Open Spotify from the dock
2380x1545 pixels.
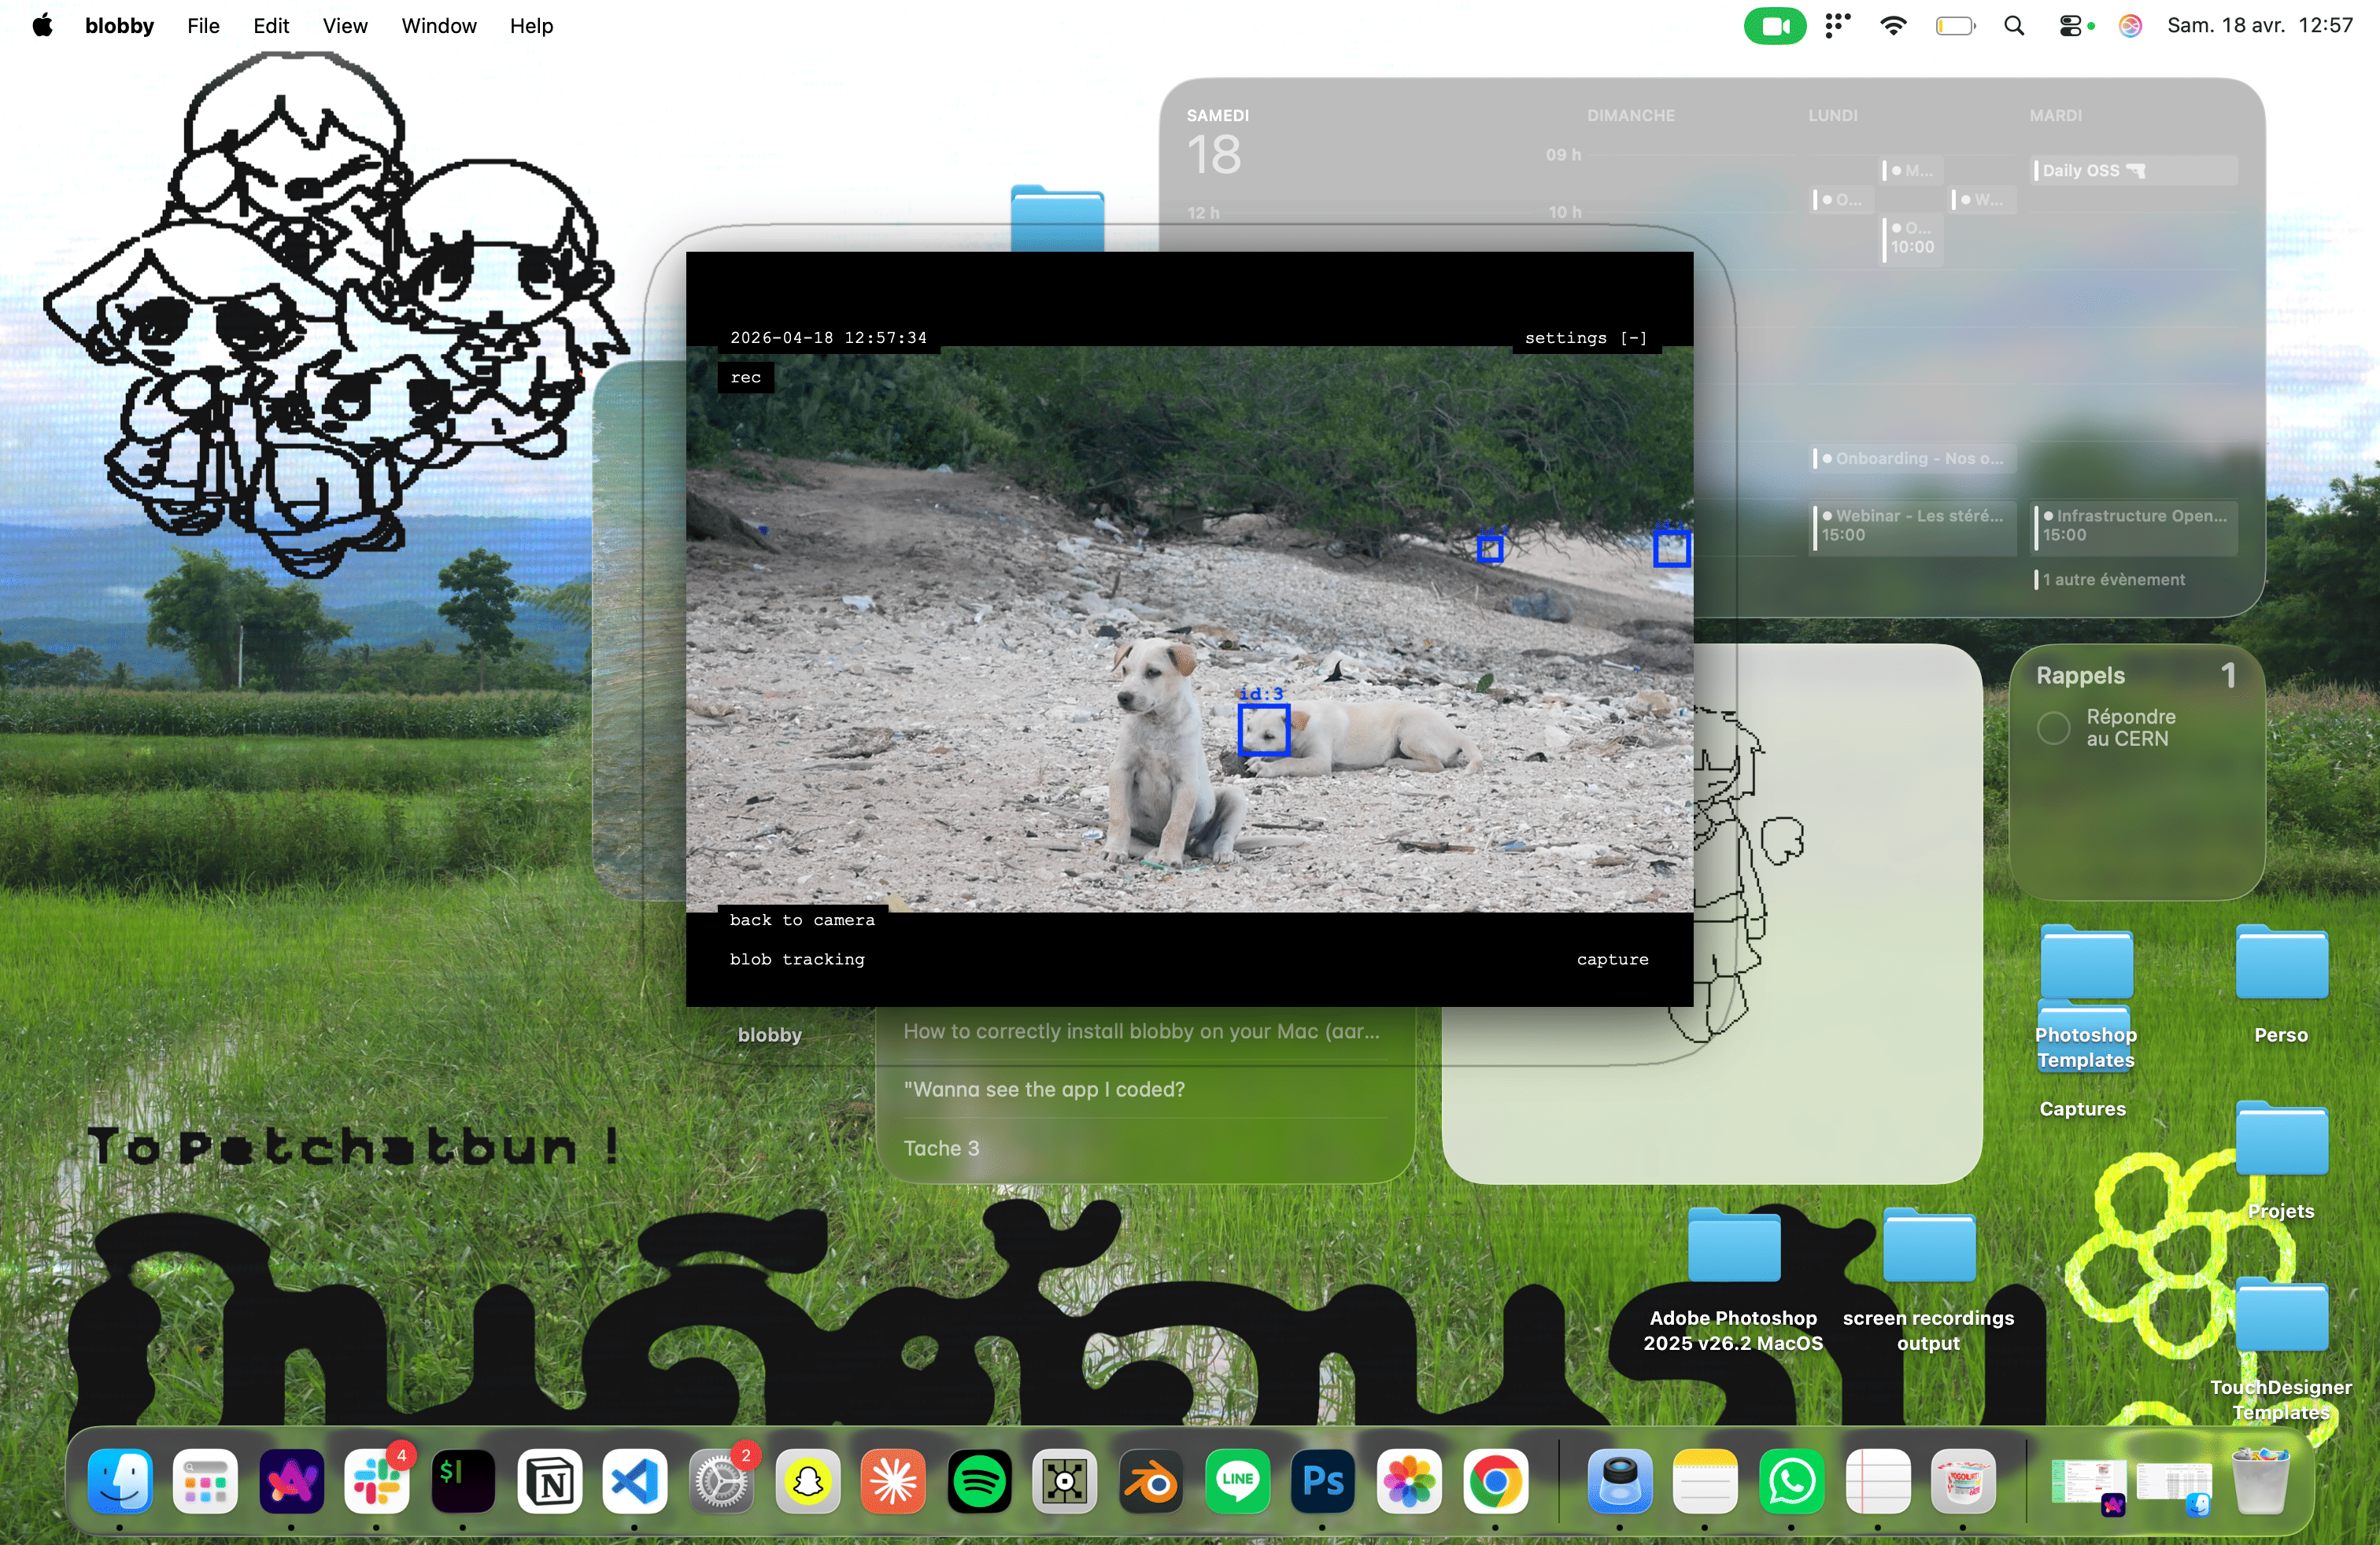click(x=979, y=1481)
